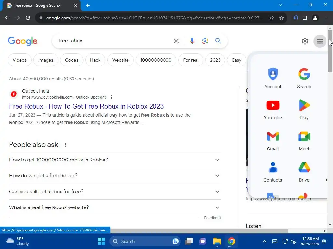Expand "How to get 1000000000 robux" question
This screenshot has height=249, width=333.
[x=115, y=160]
